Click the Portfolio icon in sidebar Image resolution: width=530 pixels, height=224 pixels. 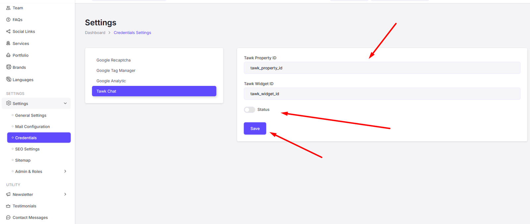click(x=8, y=55)
